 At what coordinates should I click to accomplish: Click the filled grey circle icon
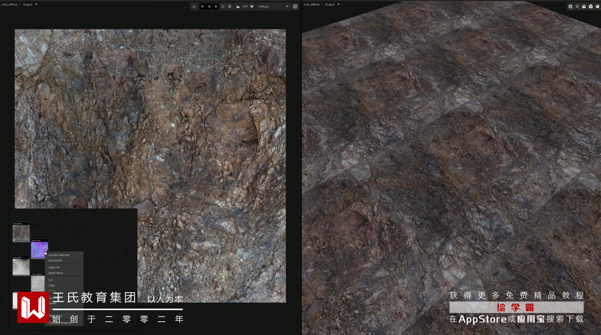coord(230,7)
